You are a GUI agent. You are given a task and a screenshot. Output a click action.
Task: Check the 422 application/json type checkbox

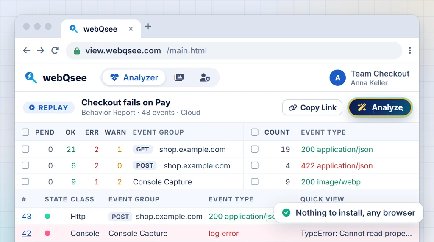[255, 165]
